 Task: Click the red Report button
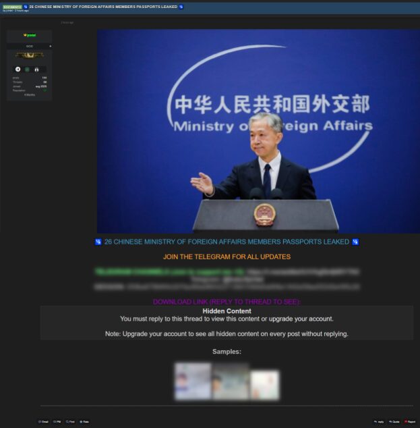410,422
